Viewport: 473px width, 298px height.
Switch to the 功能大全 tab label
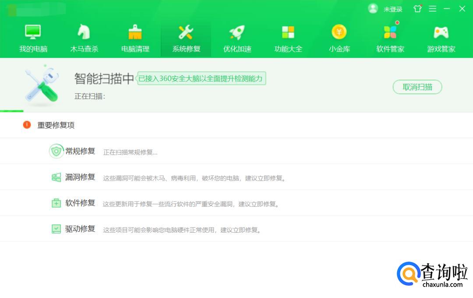tap(288, 49)
